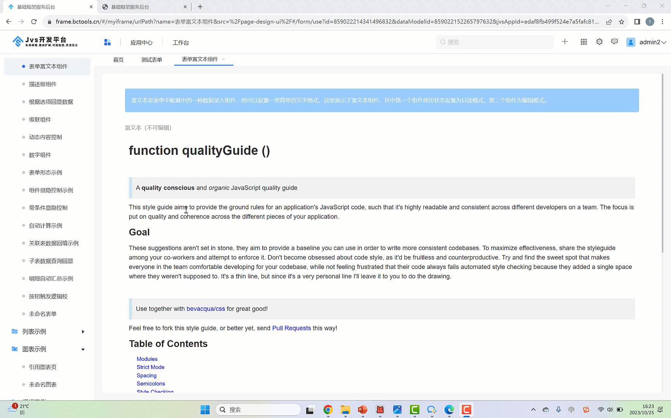This screenshot has width=671, height=418.
Task: Open the Semicolons contents link
Action: [x=151, y=384]
